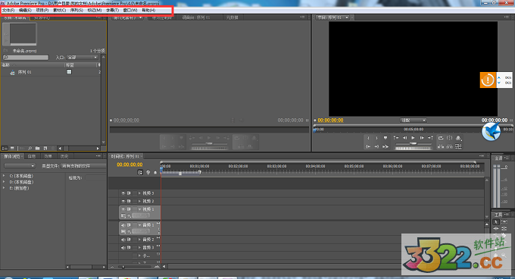Click the timeline Encore chapter marker icon
This screenshot has width=515, height=279.
coord(148,172)
